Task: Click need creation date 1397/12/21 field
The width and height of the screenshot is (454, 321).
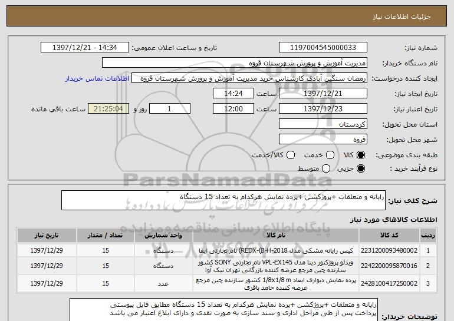Action: pos(323,94)
